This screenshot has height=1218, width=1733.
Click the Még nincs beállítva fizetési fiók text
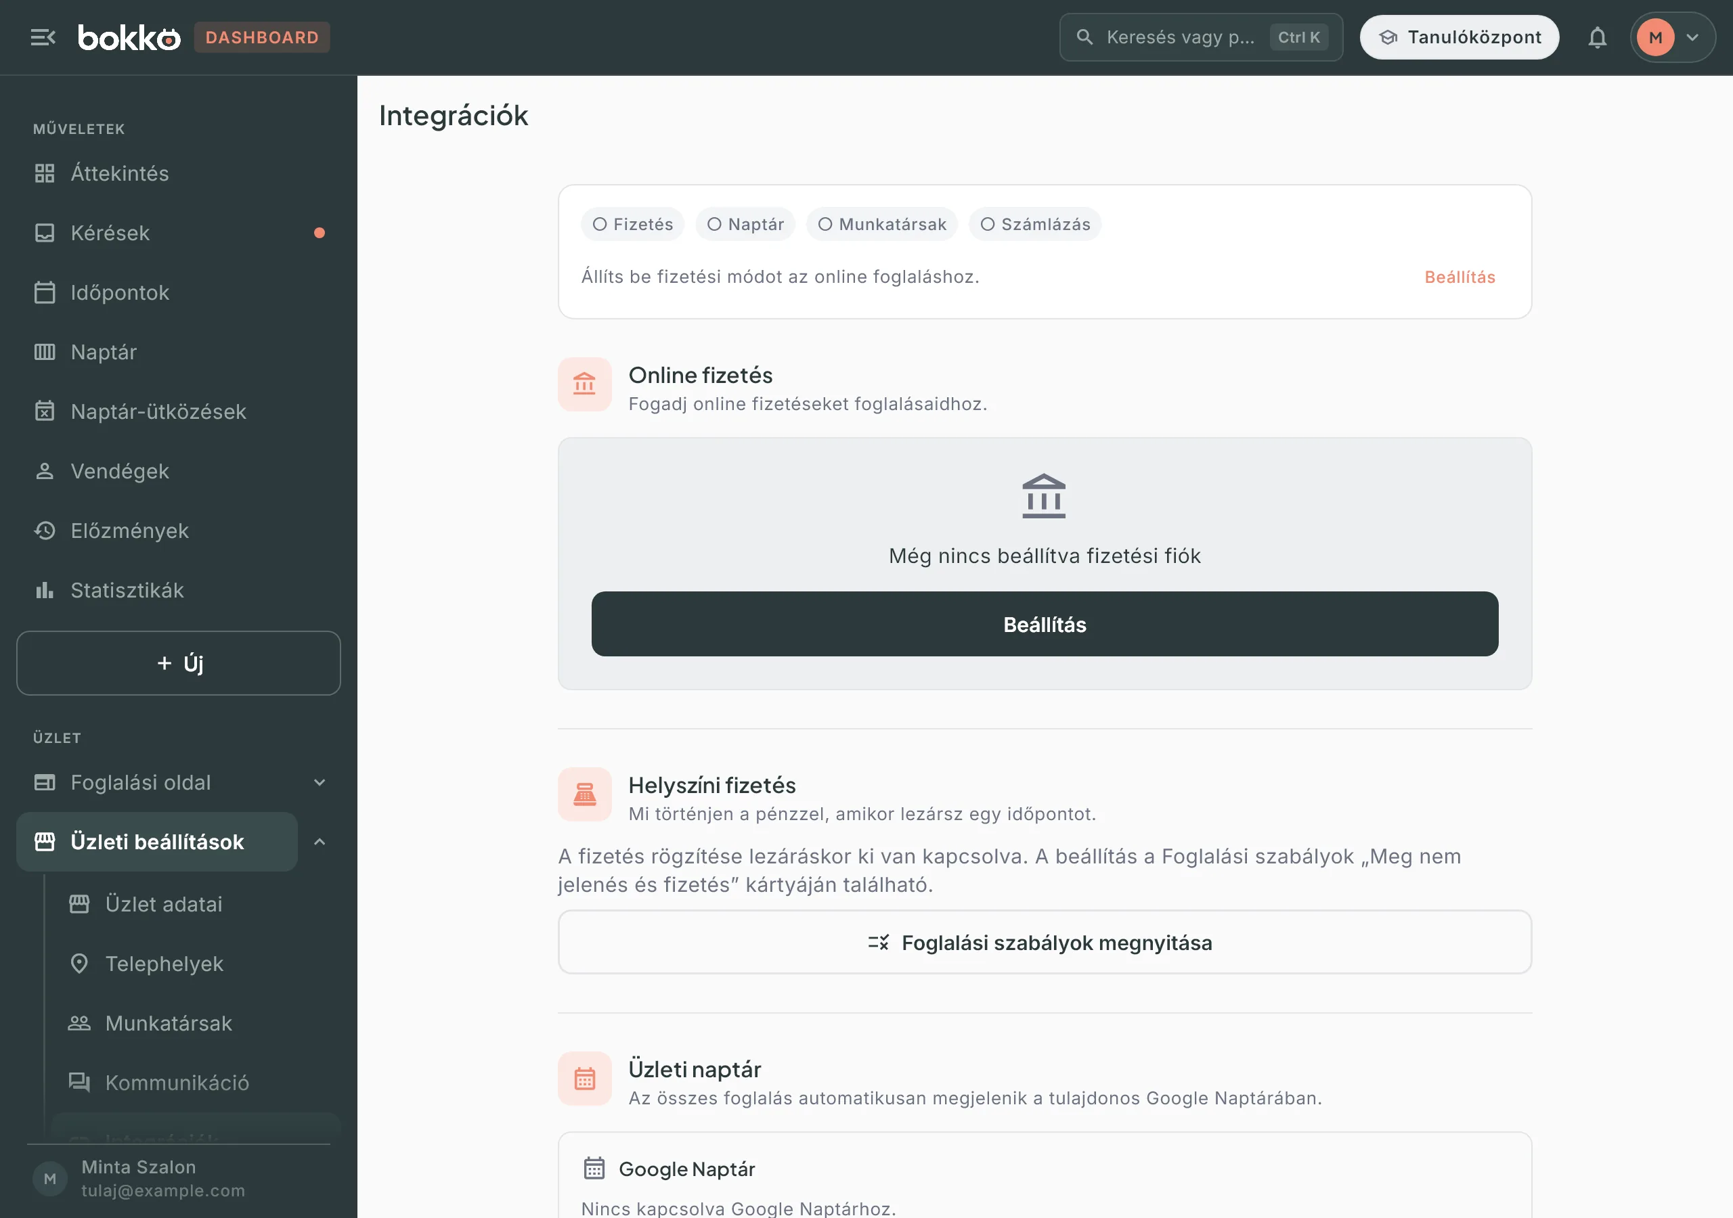tap(1045, 556)
